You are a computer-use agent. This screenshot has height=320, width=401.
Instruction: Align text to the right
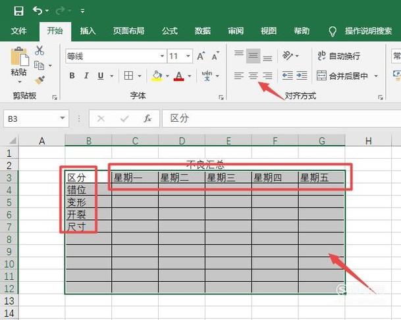pyautogui.click(x=267, y=76)
